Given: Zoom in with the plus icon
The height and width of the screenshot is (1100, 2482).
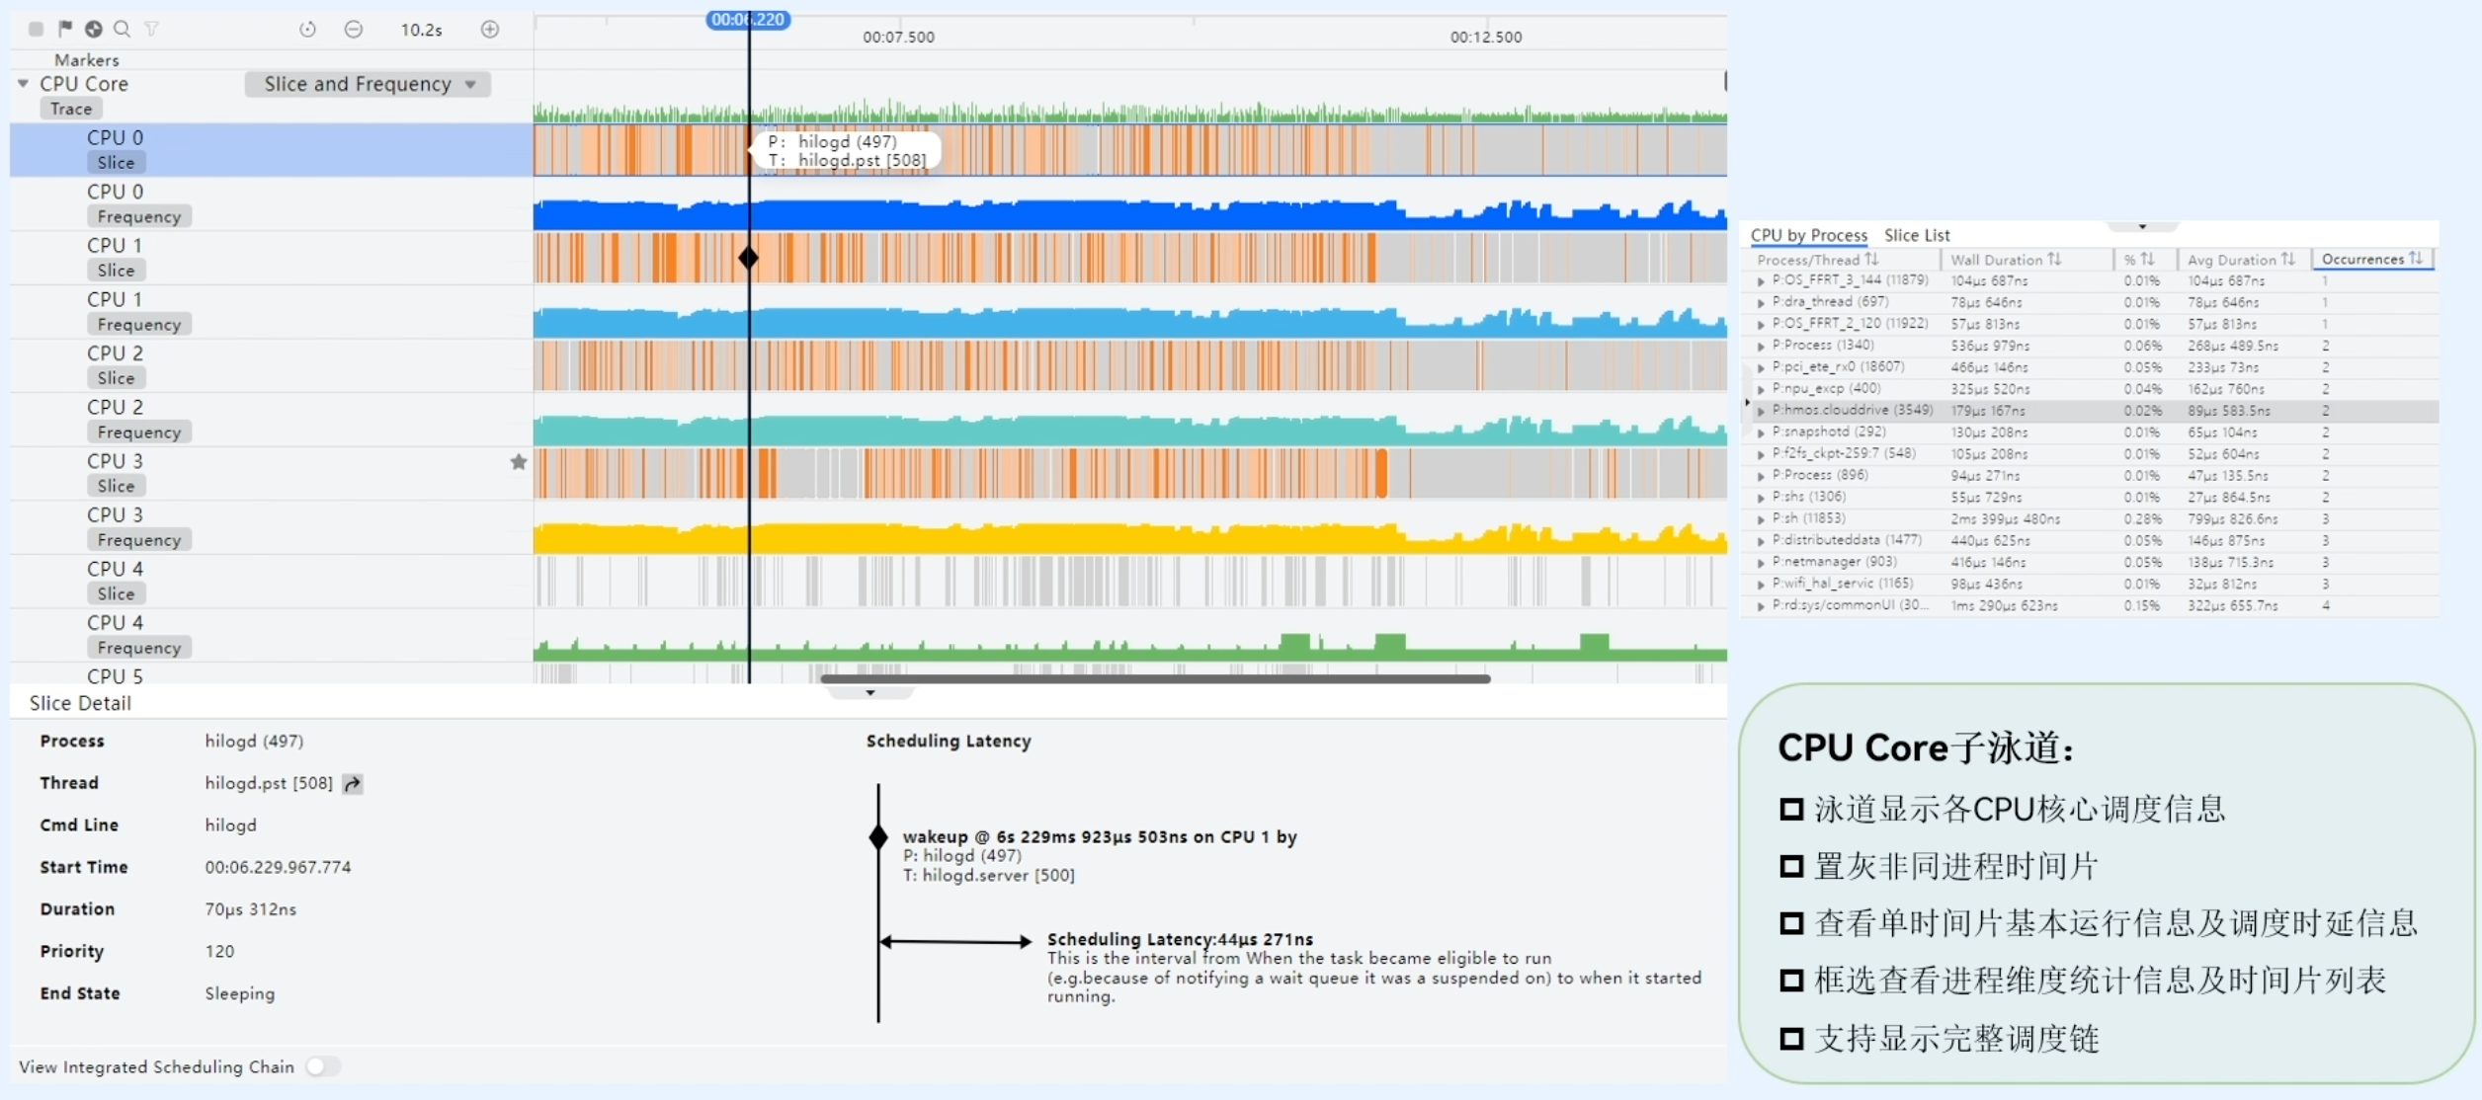Looking at the screenshot, I should (490, 30).
